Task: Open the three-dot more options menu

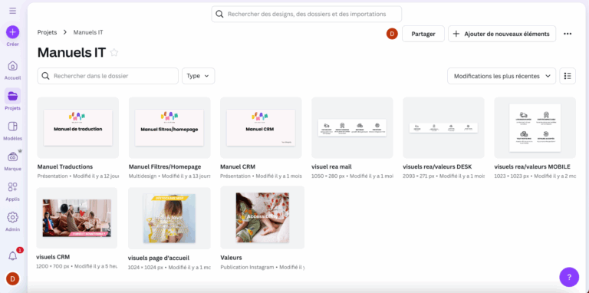Action: click(568, 34)
